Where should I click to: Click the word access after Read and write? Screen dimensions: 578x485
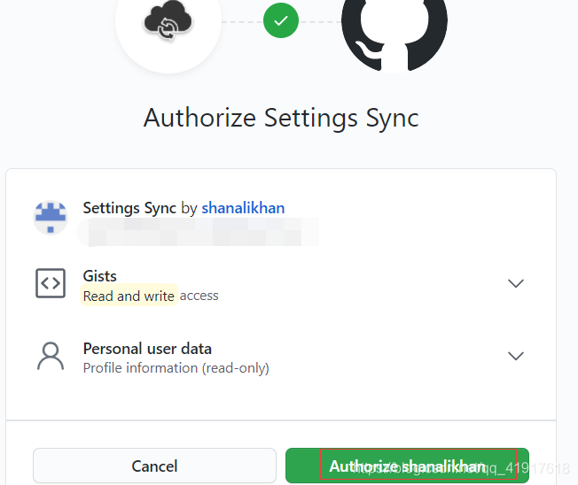coord(199,296)
